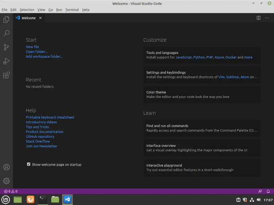Click the Split Editor Right icon

(258, 18)
